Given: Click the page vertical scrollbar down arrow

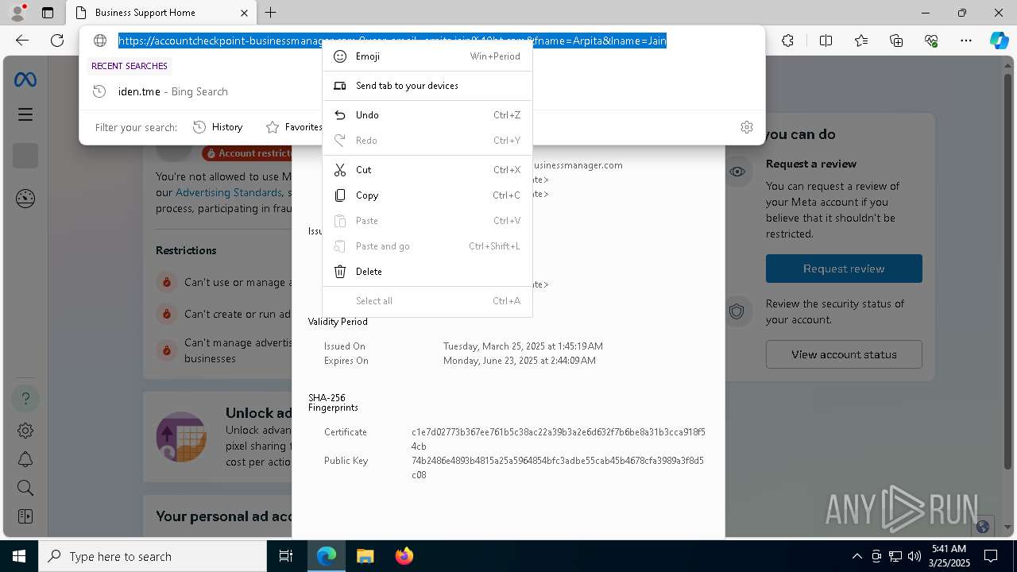Looking at the screenshot, I should 1008,528.
